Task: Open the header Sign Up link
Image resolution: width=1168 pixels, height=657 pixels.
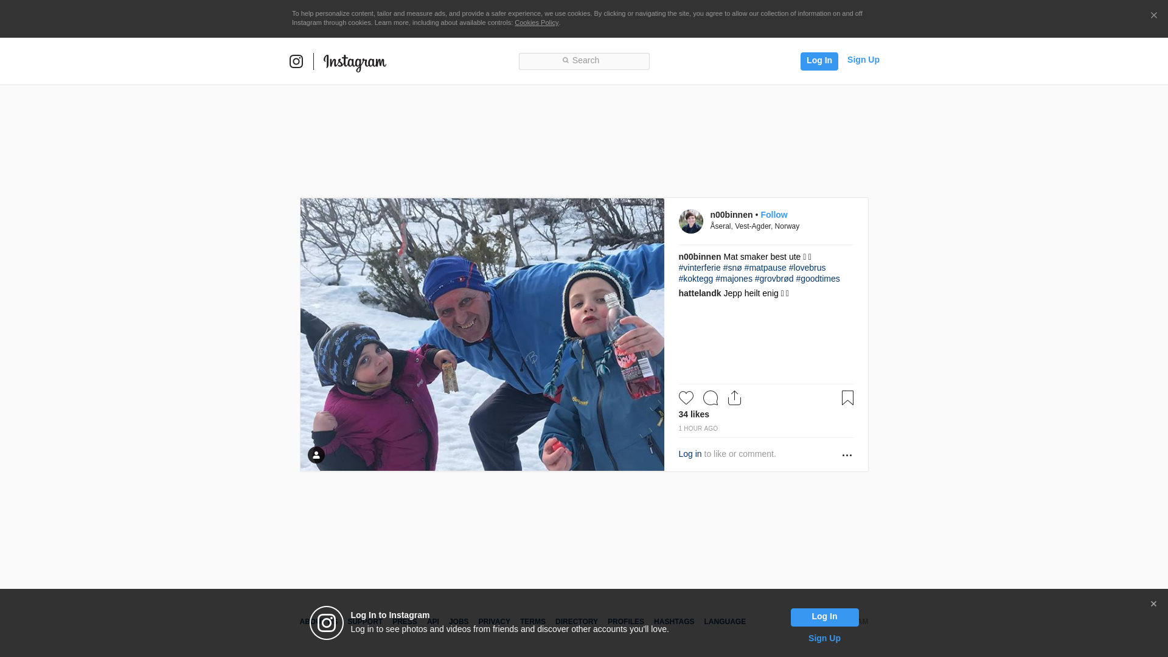Action: 863,60
